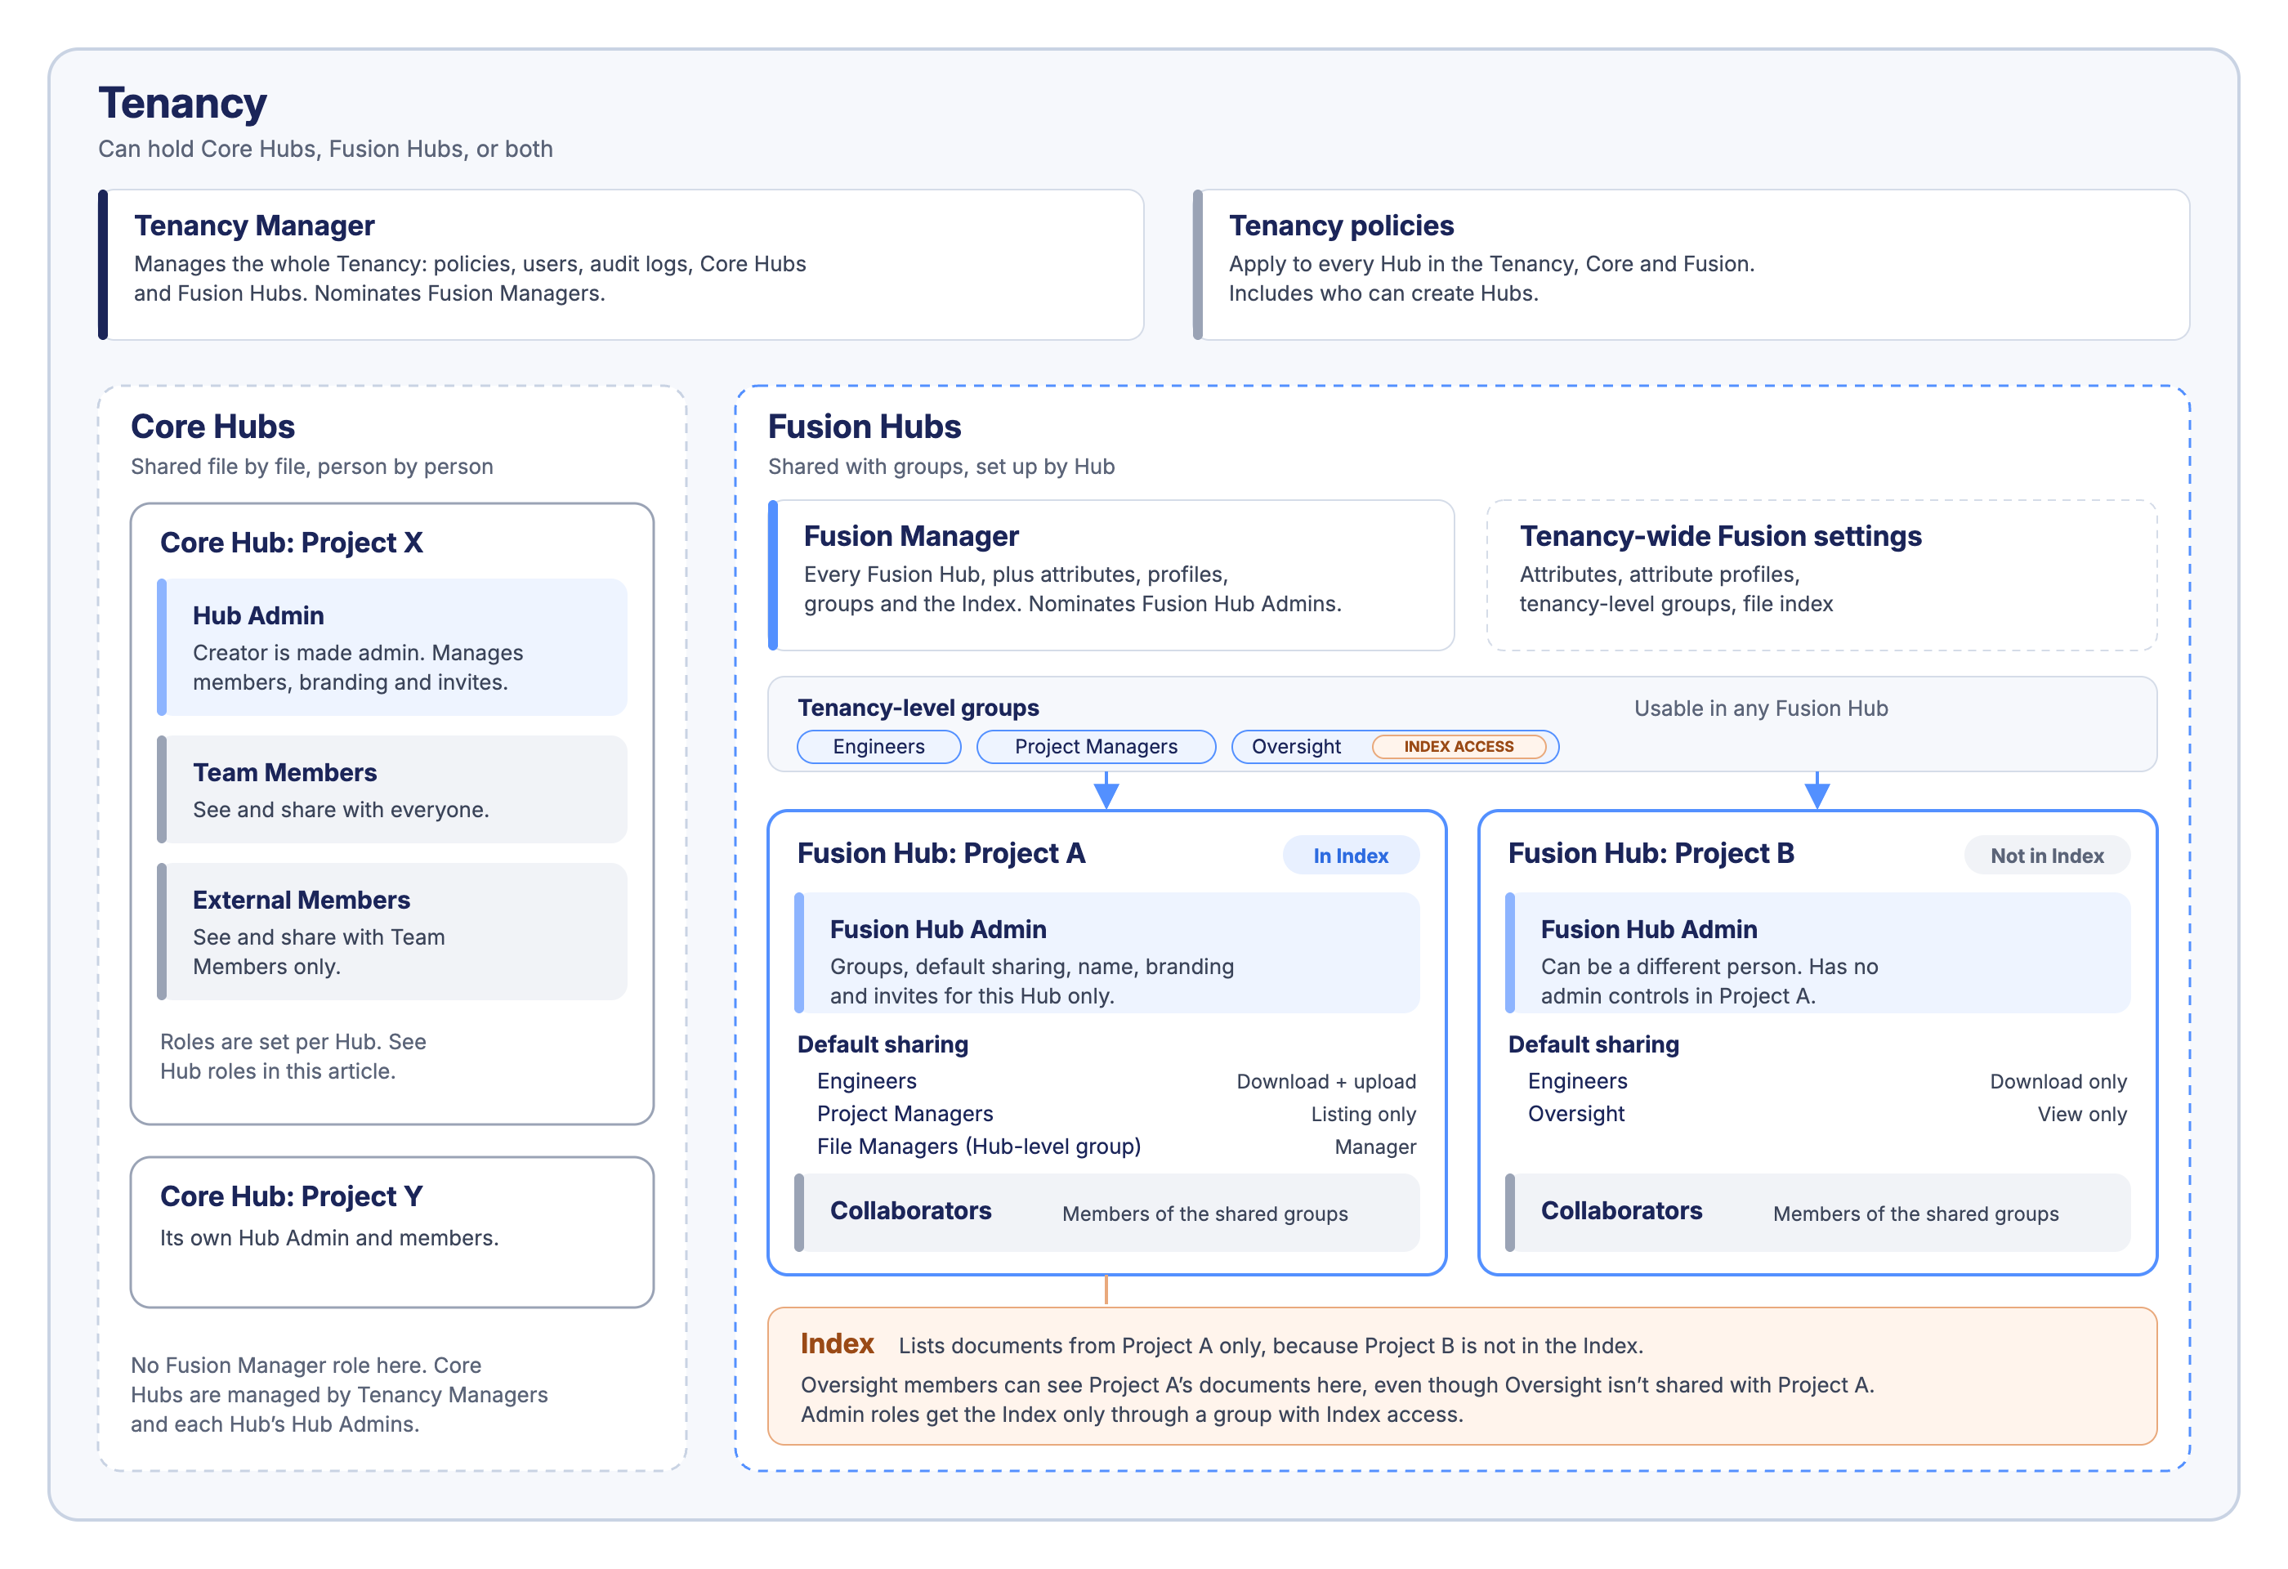Click Fusion Hub Admin in Project A
This screenshot has height=1569, width=2288.
937,929
